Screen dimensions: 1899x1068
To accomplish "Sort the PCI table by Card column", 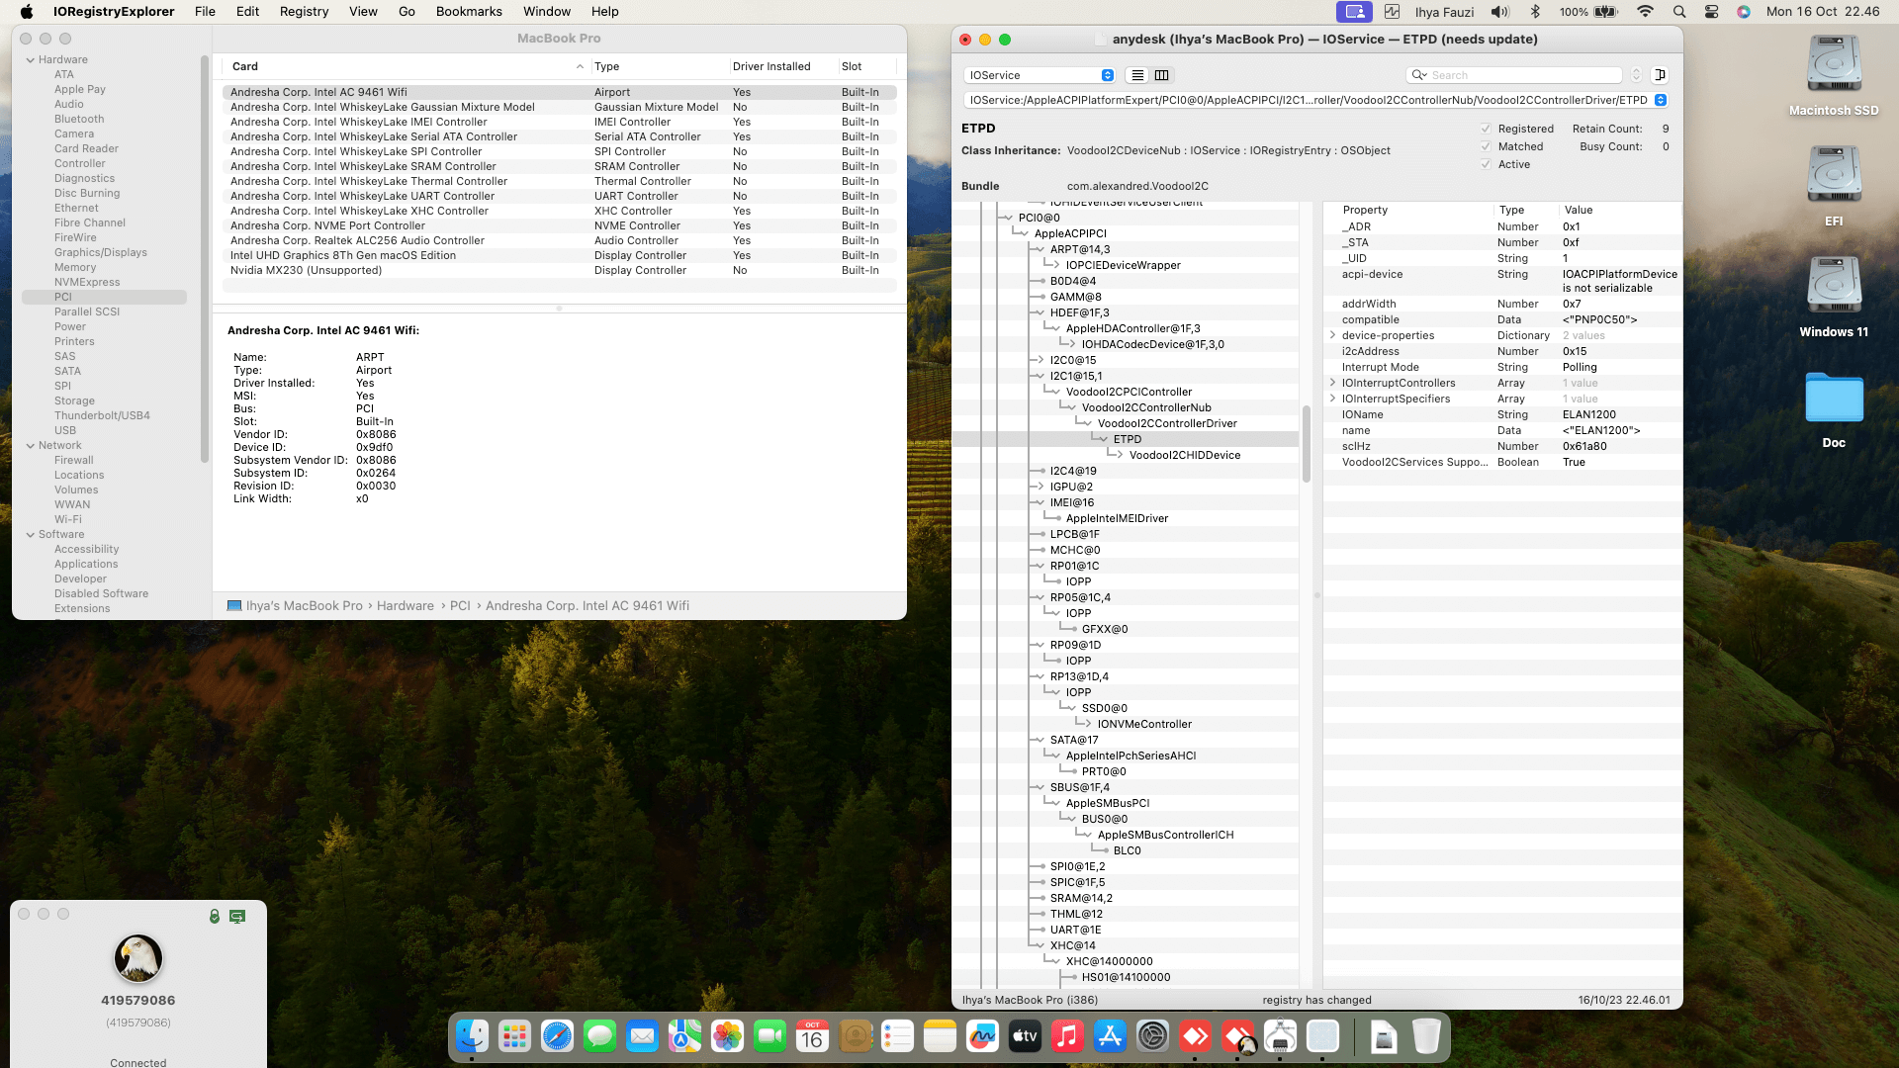I will click(407, 66).
